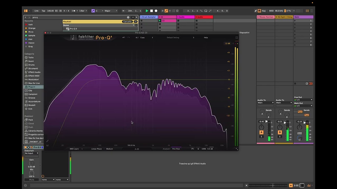
Task: Toggle the automation arm icon
Action: coord(166,11)
